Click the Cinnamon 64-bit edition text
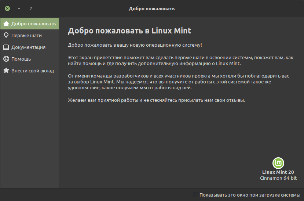Image resolution: width=304 pixels, height=201 pixels. coord(278,178)
